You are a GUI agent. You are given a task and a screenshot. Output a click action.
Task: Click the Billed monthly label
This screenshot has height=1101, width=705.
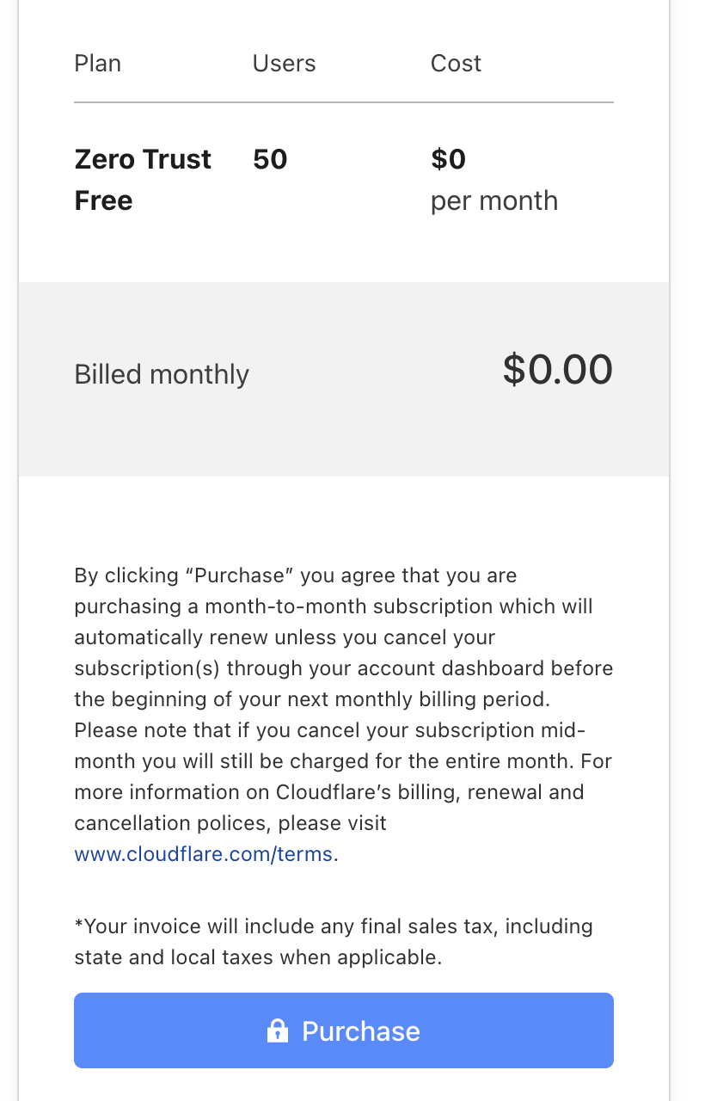[162, 374]
